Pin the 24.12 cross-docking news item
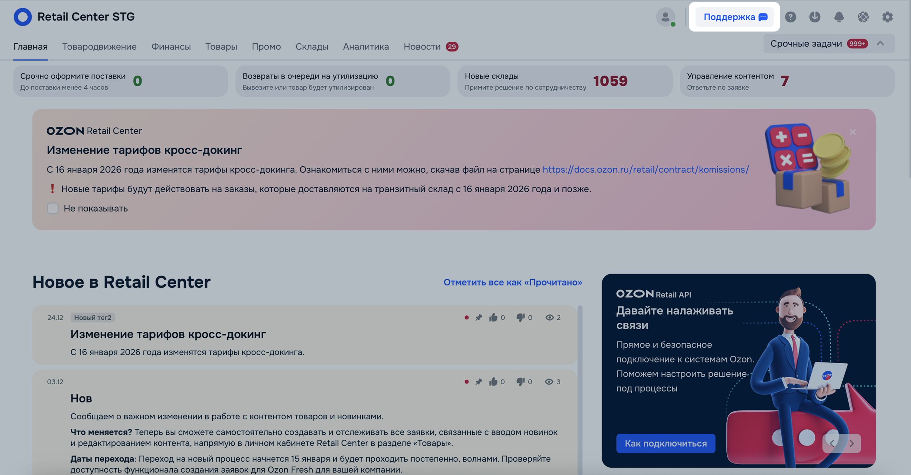The height and width of the screenshot is (475, 911). [479, 317]
